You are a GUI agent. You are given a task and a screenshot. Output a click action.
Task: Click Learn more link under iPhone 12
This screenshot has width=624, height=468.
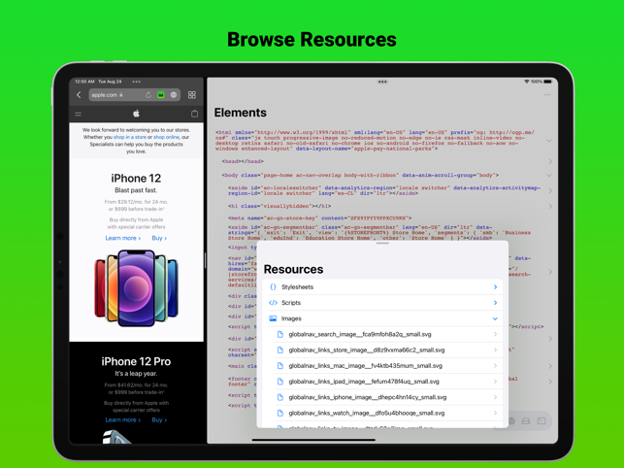tap(123, 238)
